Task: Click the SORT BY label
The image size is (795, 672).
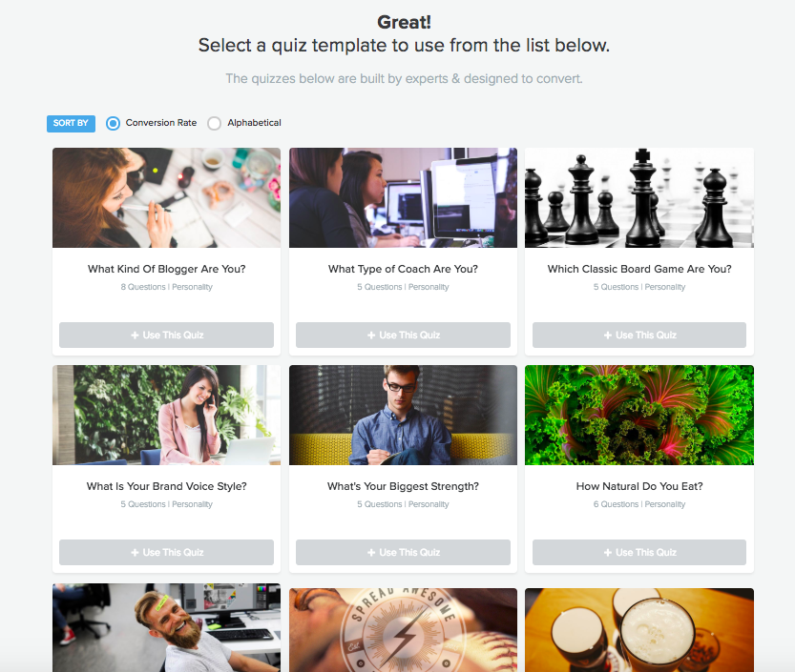Action: click(71, 123)
